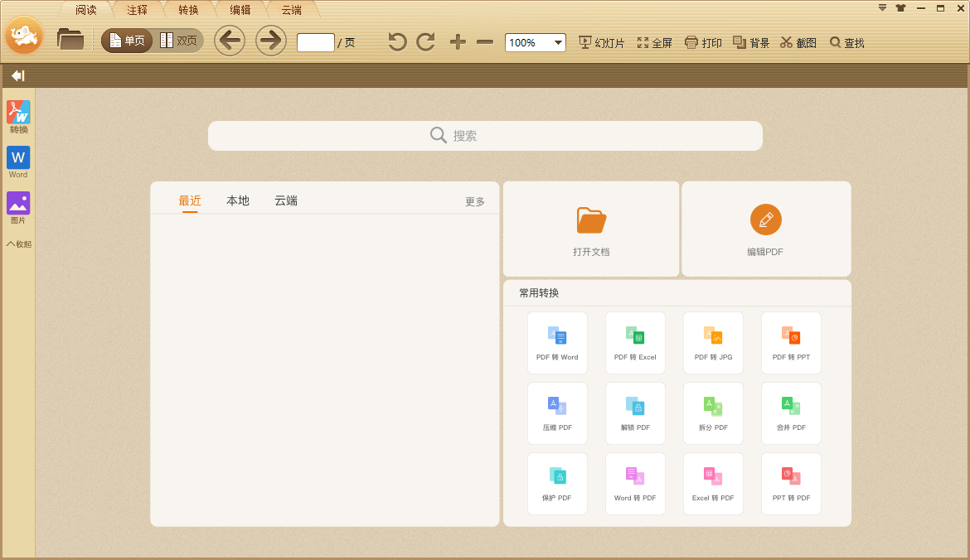
Task: Click the 打开文档 open document card
Action: coord(590,229)
